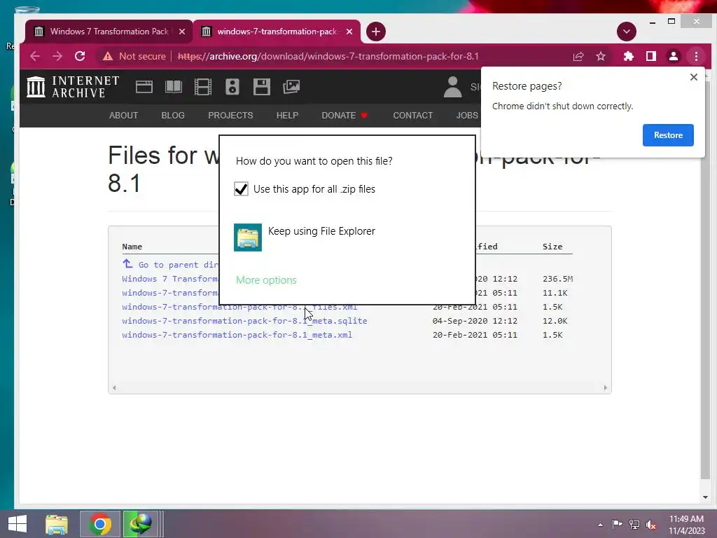Open the Windows Start button
This screenshot has height=538, width=717.
[18, 524]
